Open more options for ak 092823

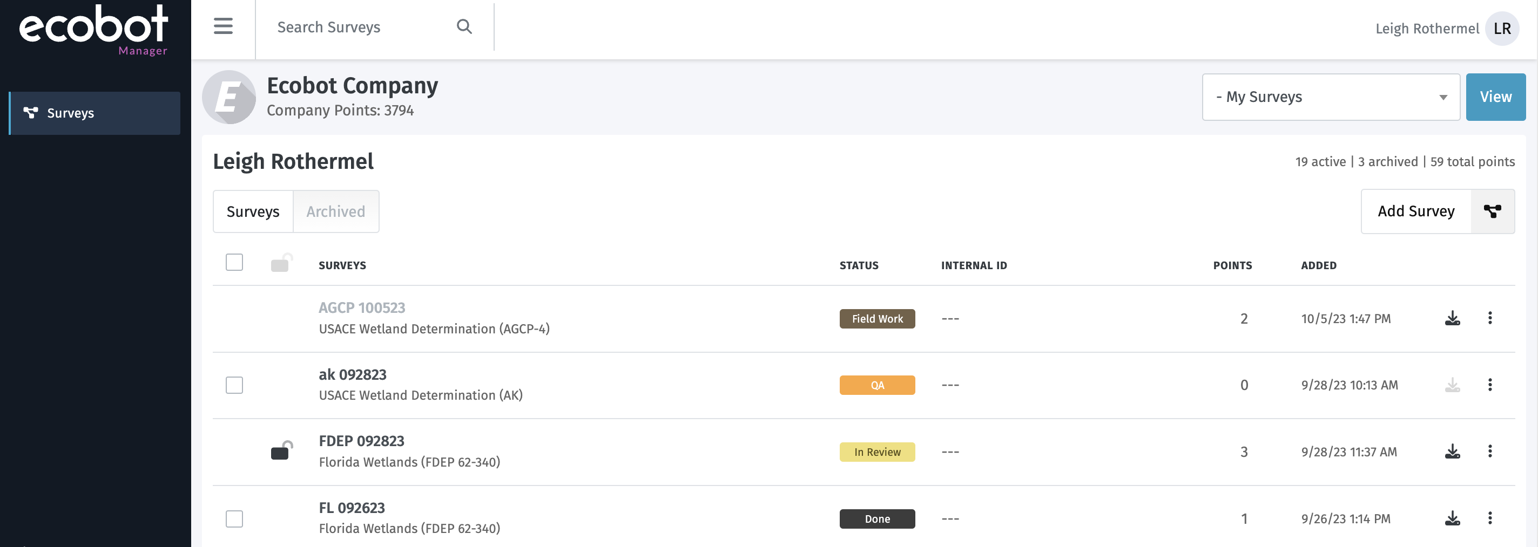(1489, 385)
